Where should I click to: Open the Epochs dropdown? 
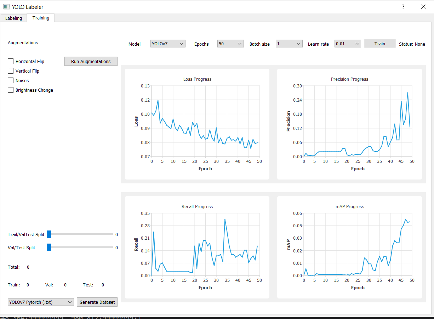tap(230, 44)
